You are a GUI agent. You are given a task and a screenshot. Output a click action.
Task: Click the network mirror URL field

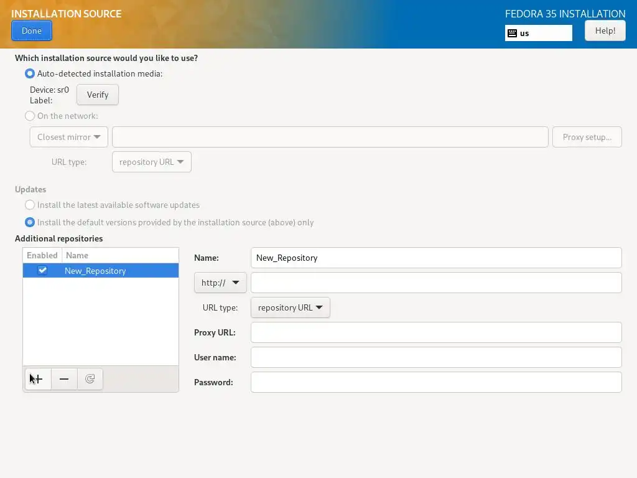click(330, 137)
